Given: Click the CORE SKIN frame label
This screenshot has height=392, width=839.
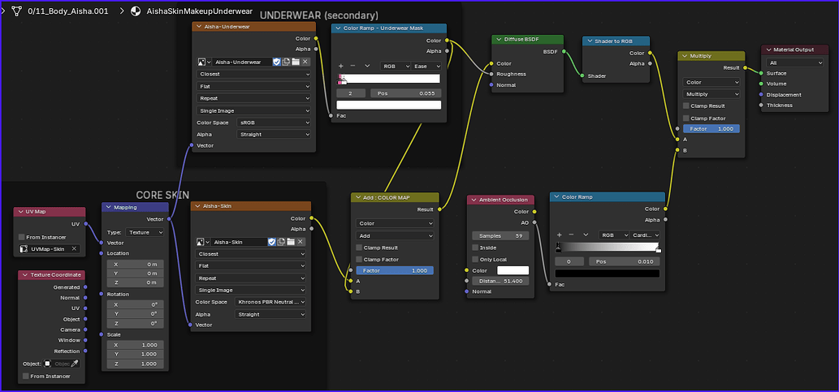Looking at the screenshot, I should click(x=162, y=195).
